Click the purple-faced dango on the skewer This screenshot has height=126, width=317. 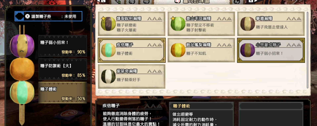click(x=22, y=46)
